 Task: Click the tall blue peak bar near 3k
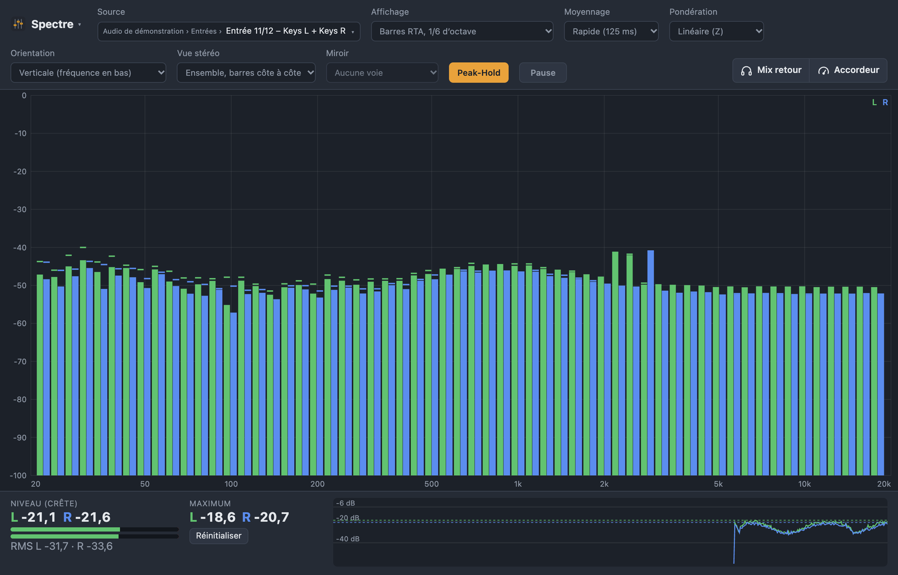(x=650, y=362)
